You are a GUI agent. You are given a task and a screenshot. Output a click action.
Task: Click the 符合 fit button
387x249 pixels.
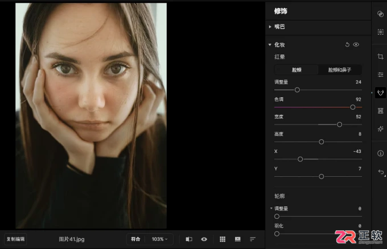135,239
